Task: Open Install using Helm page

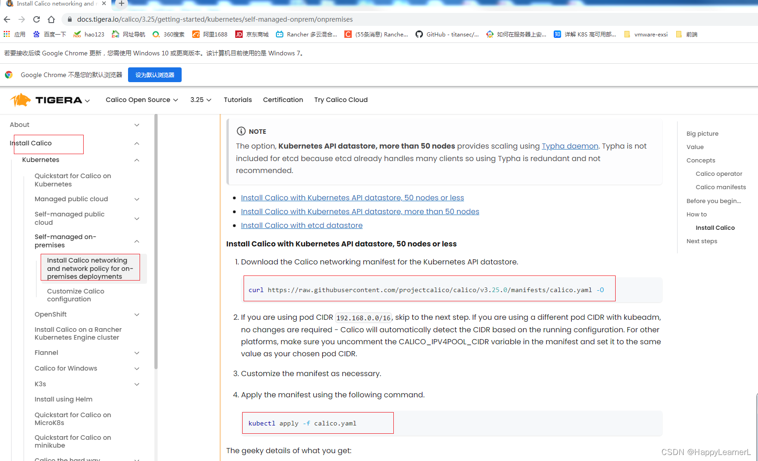Action: click(x=63, y=399)
